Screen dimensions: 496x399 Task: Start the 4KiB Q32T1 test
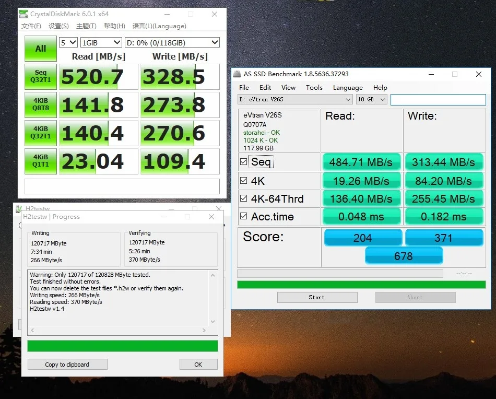[x=41, y=133]
